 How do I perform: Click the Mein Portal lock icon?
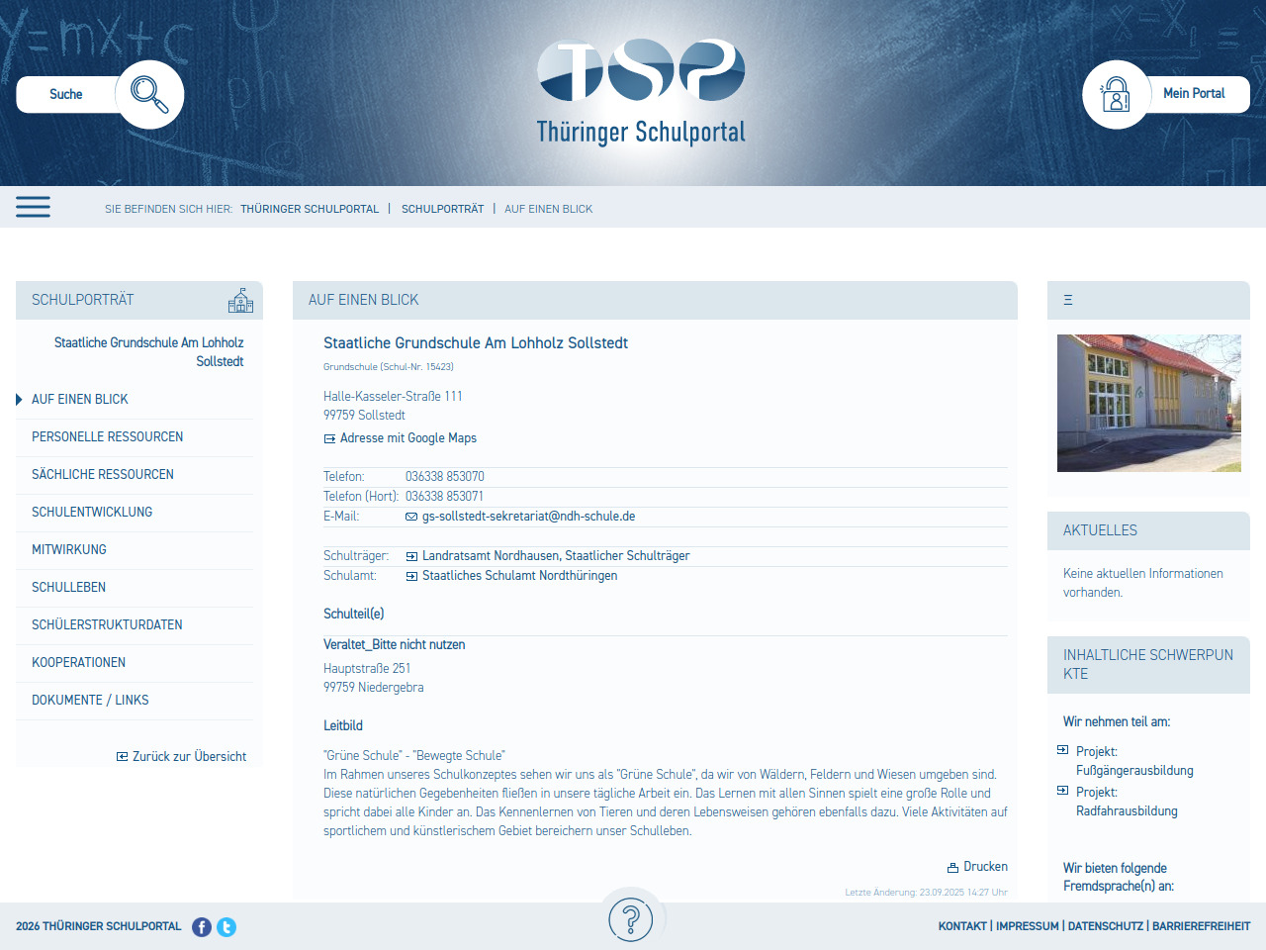tap(1116, 95)
